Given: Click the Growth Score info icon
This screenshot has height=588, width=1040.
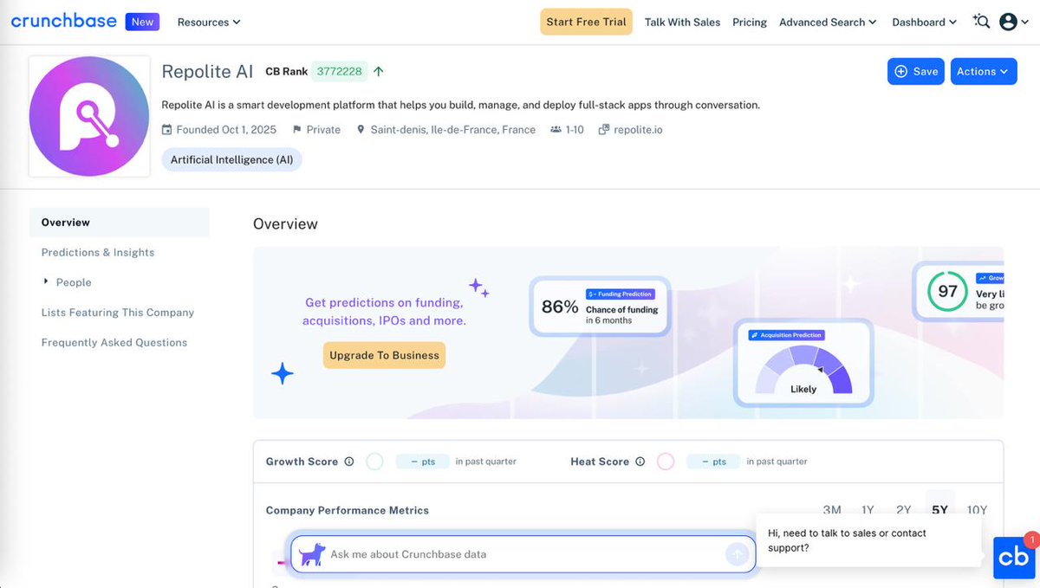Looking at the screenshot, I should [349, 462].
